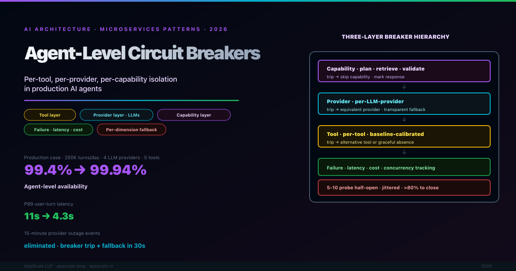Click the Agent-Level Circuit Breakers title
516x271 pixels.
142,53
